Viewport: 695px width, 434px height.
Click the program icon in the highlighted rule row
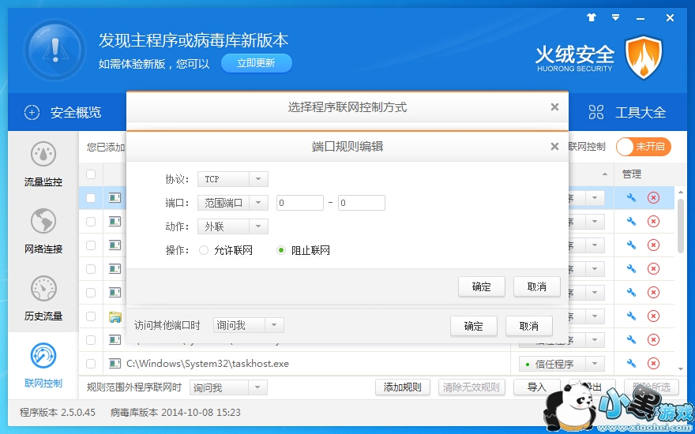(x=115, y=197)
